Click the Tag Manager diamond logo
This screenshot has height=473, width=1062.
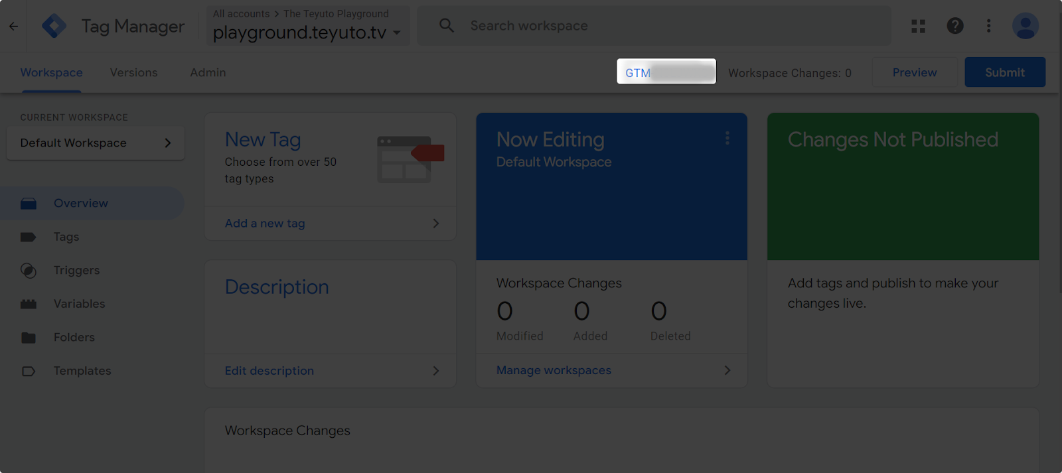(x=54, y=26)
